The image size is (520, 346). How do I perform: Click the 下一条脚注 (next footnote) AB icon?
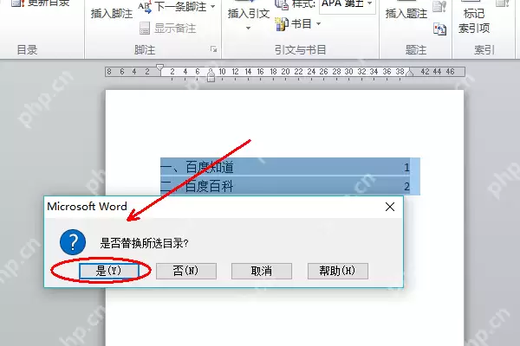pyautogui.click(x=145, y=7)
